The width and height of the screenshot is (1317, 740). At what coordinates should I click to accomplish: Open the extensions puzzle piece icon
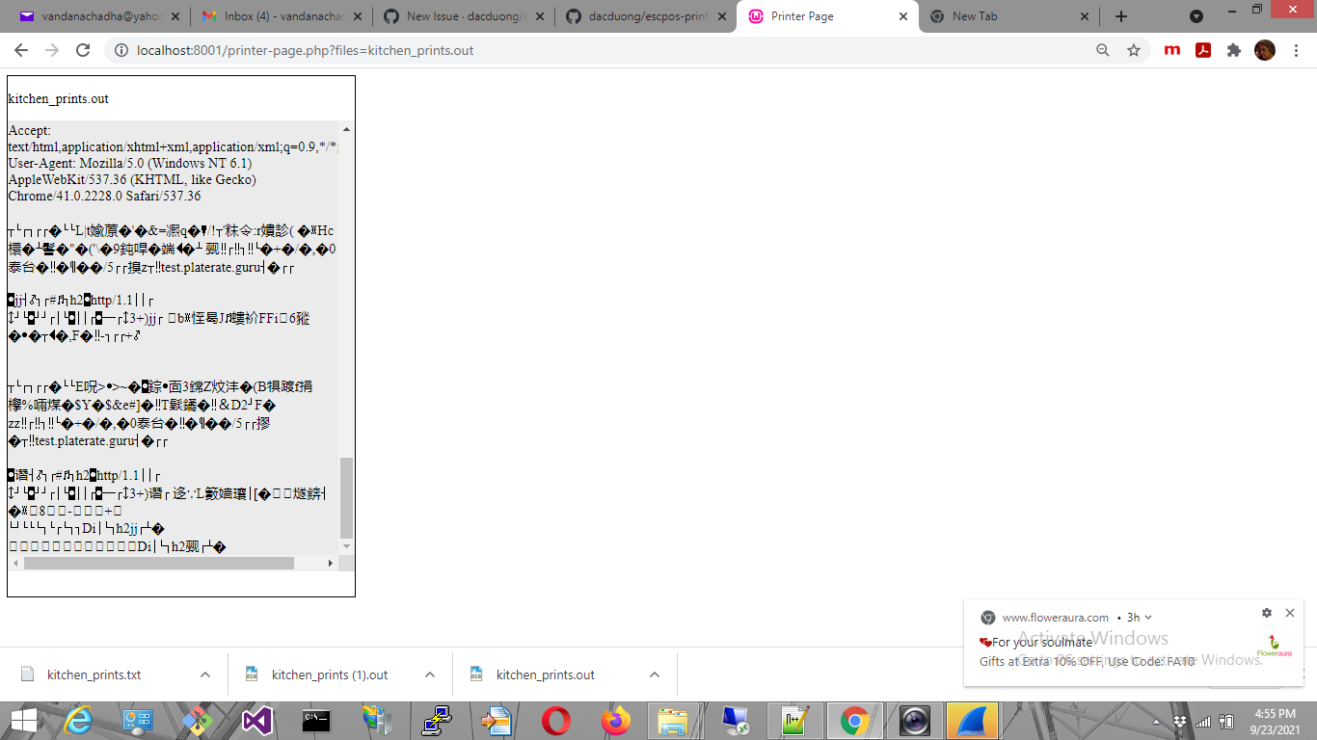pyautogui.click(x=1233, y=50)
